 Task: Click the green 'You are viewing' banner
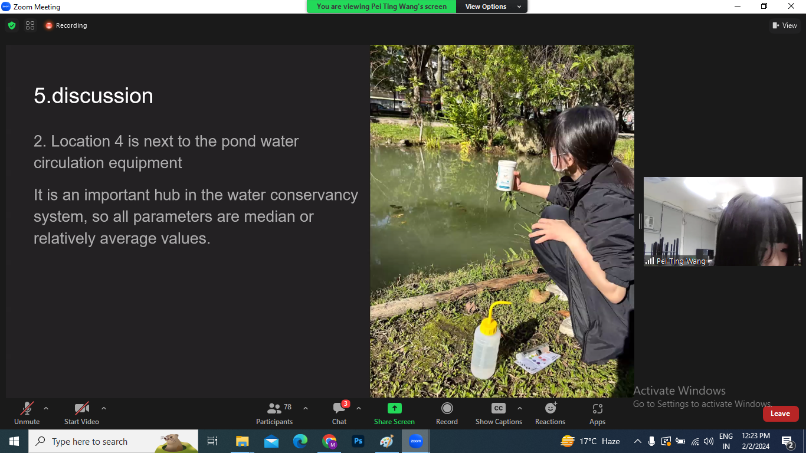(x=381, y=6)
